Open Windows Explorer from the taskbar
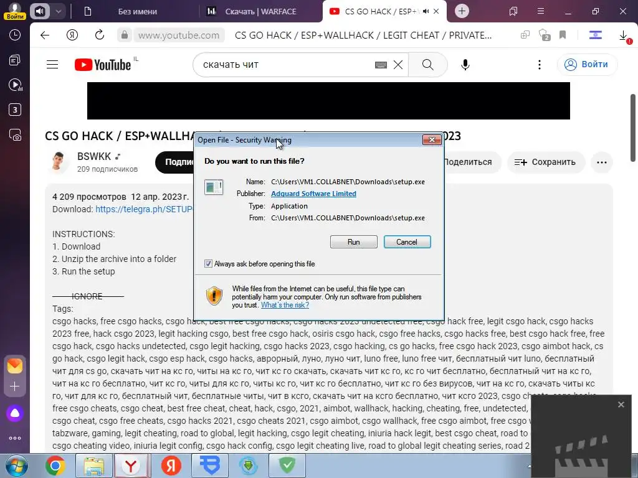The width and height of the screenshot is (638, 478). [x=93, y=466]
